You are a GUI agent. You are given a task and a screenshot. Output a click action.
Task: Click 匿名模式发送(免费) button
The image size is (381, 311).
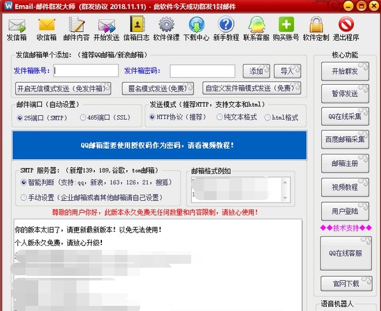[x=158, y=89]
